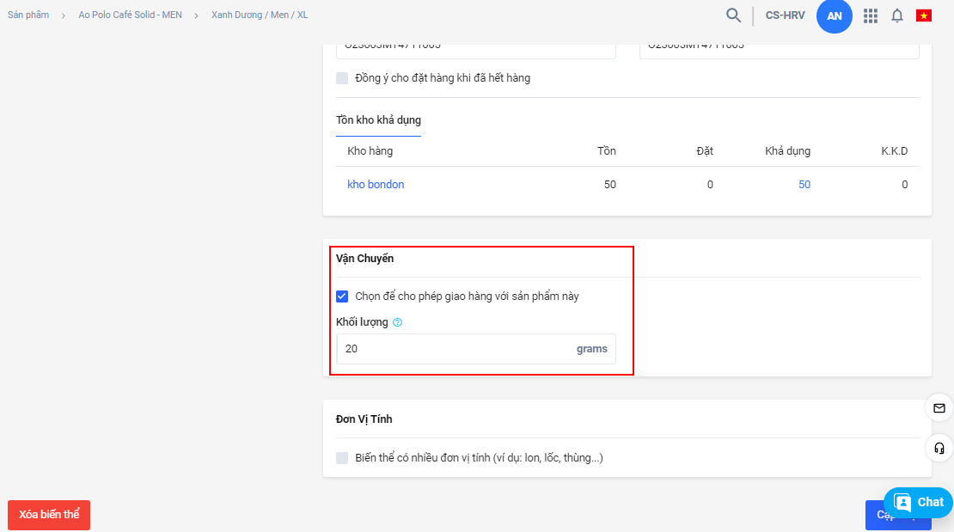Open Ao Polo Café Solid - MEN breadcrumb
954x532 pixels.
[x=130, y=15]
